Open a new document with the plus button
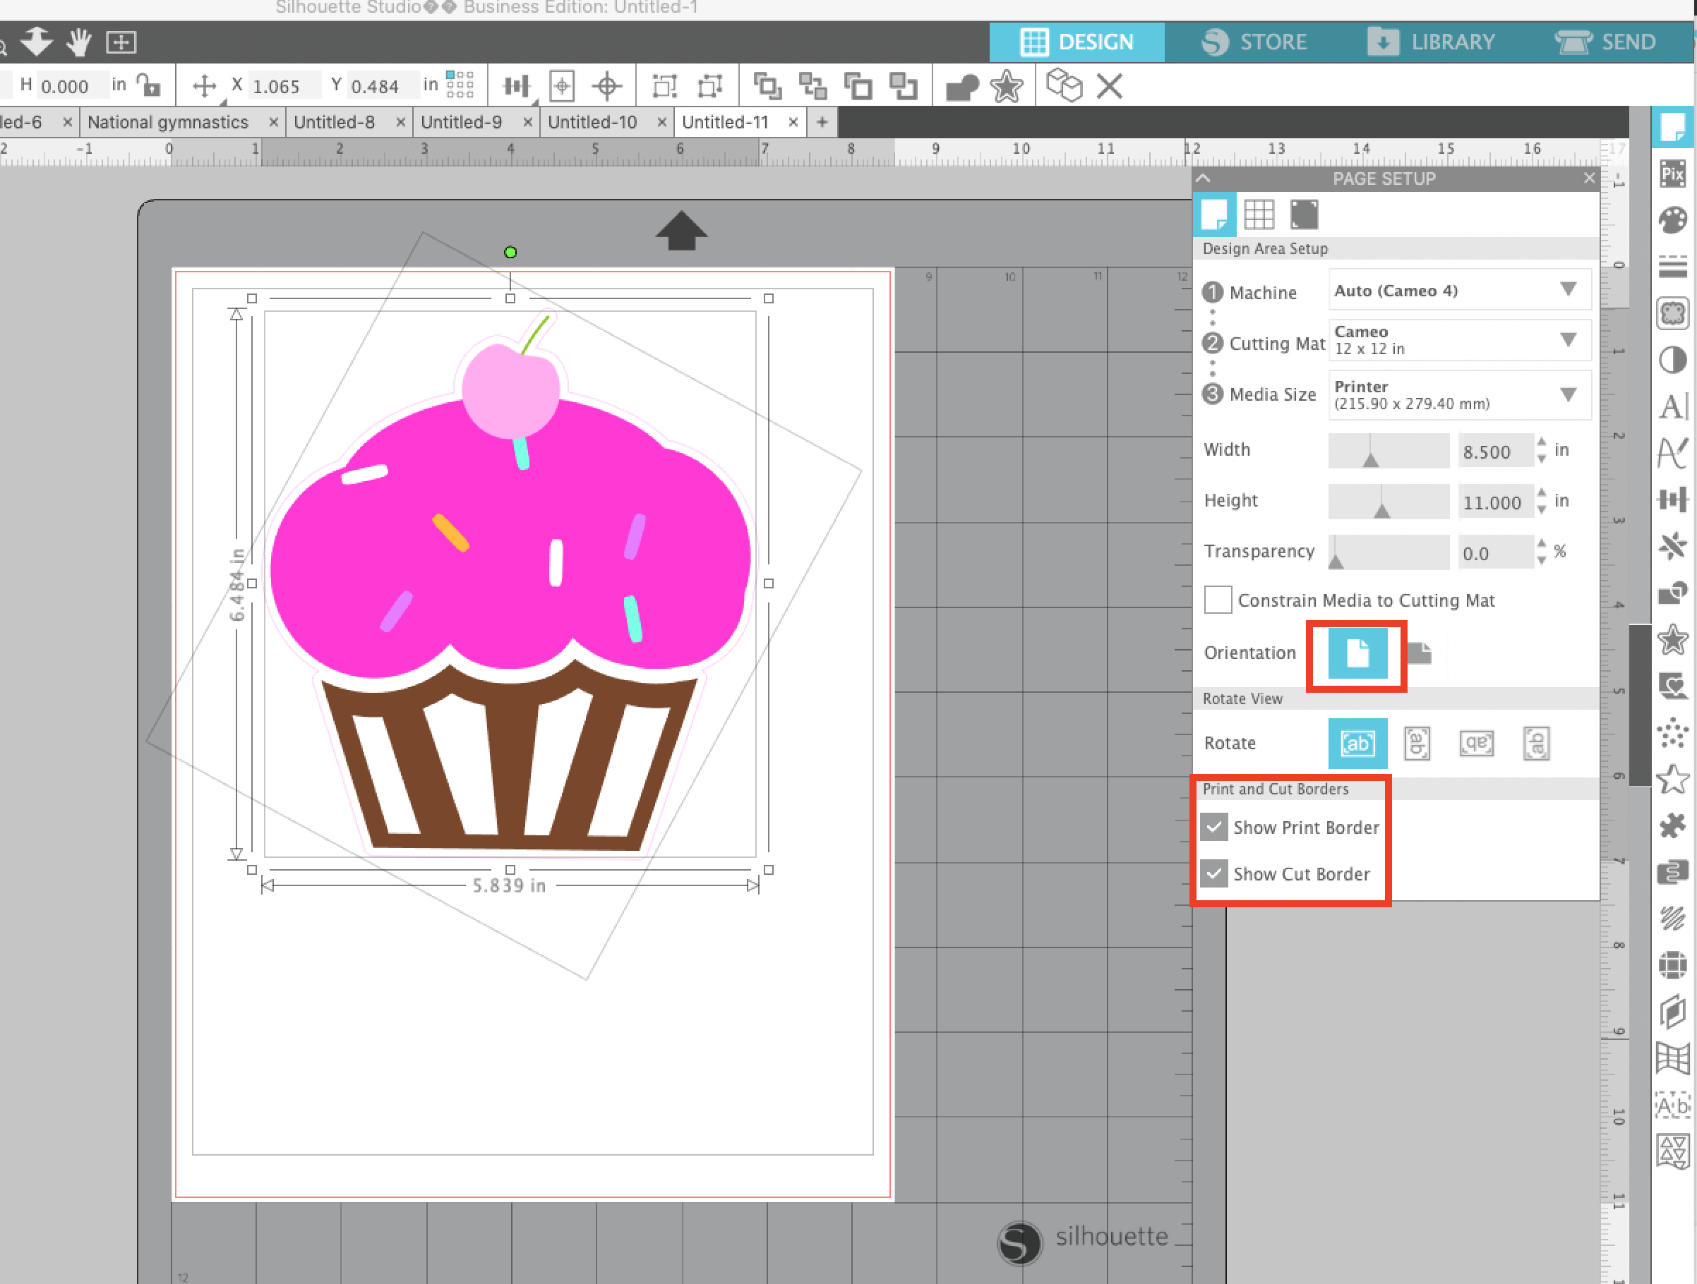 pos(822,121)
